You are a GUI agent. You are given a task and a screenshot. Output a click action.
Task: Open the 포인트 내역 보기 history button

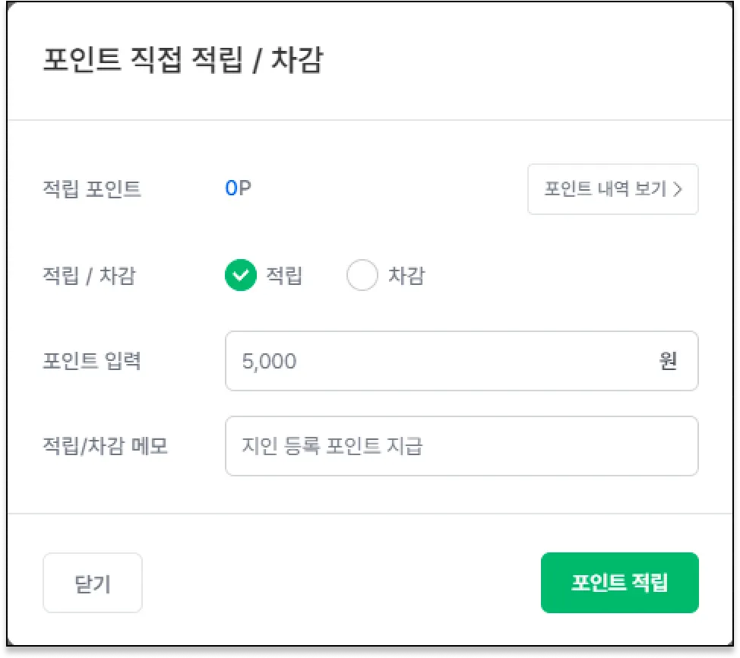pyautogui.click(x=612, y=189)
